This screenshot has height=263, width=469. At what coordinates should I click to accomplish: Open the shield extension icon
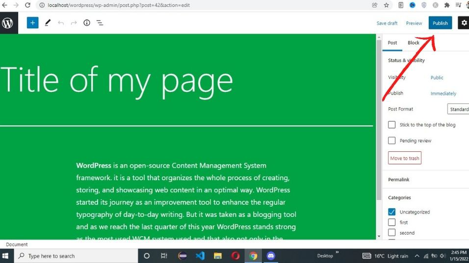click(x=424, y=5)
